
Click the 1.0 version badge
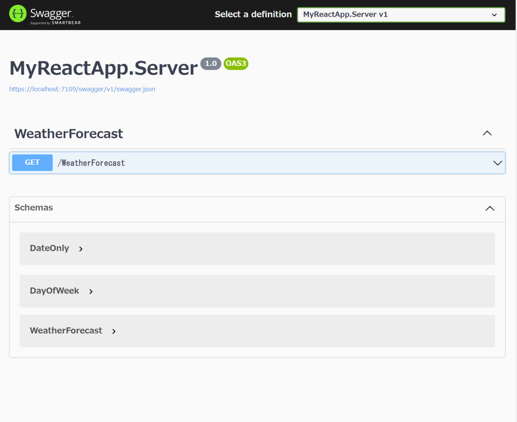[x=211, y=64]
